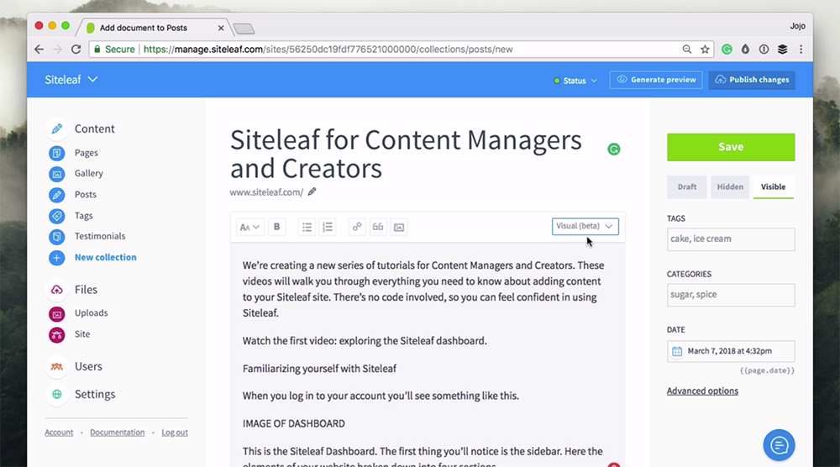This screenshot has width=840, height=467.
Task: Insert a blockquote with the quote icon
Action: (x=378, y=227)
